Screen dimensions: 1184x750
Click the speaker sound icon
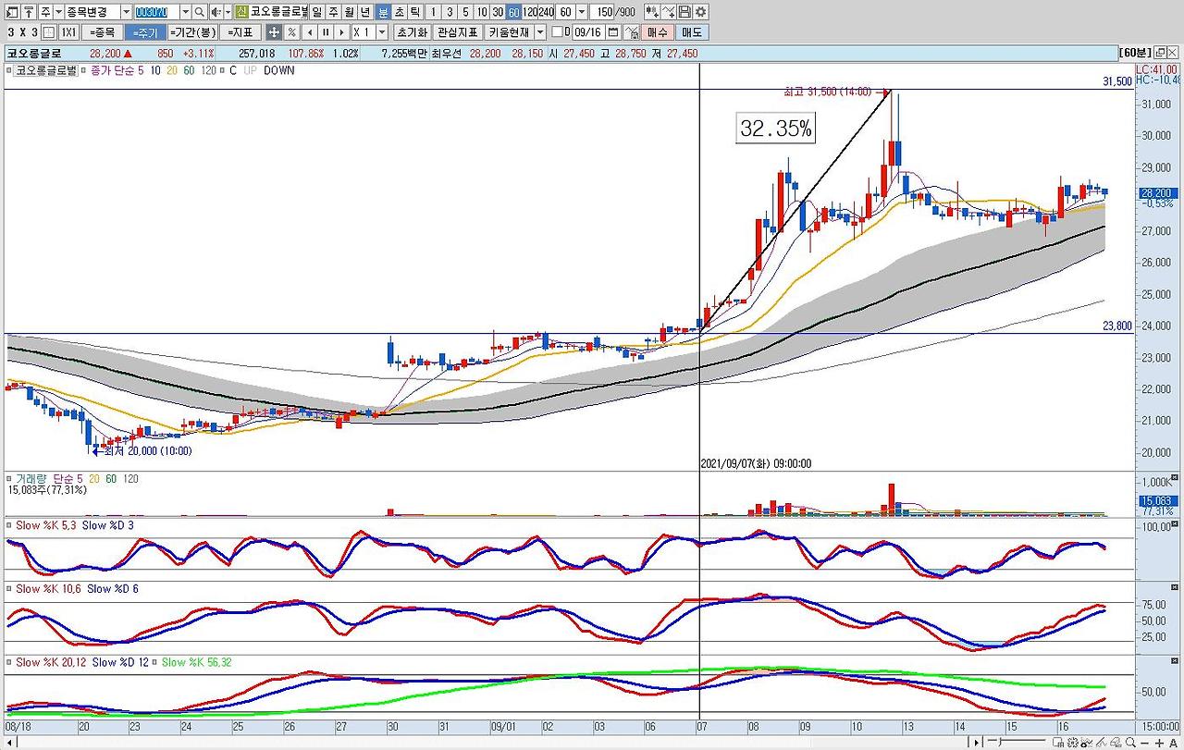tap(215, 12)
